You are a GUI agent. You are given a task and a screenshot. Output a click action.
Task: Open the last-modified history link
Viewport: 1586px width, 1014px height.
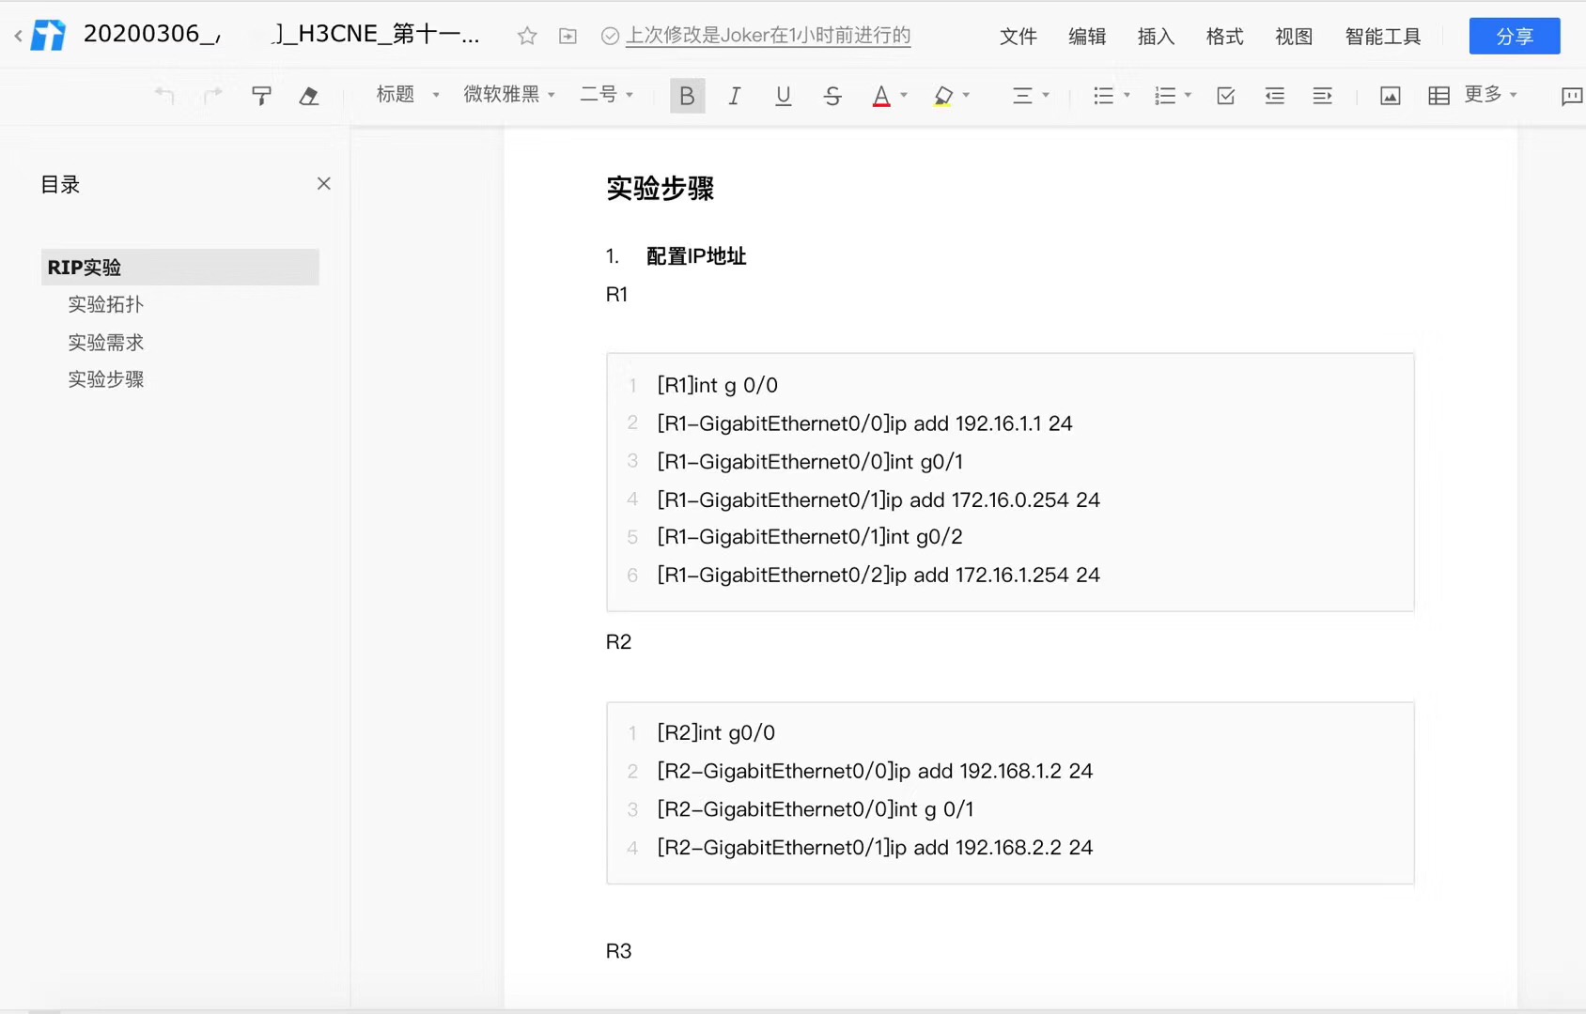[x=768, y=36]
